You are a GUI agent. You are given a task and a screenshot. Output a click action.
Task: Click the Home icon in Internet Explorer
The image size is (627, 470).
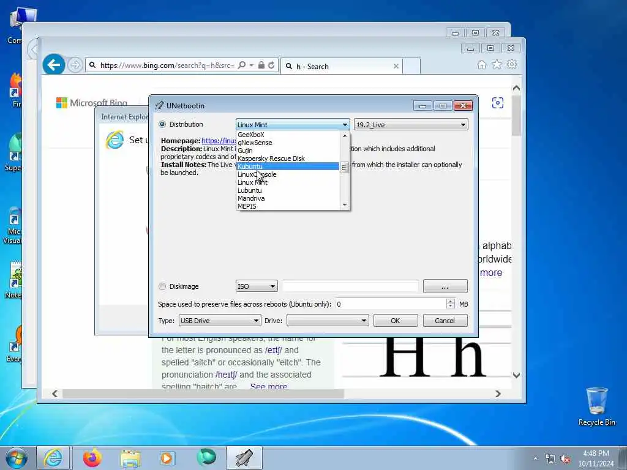(482, 65)
